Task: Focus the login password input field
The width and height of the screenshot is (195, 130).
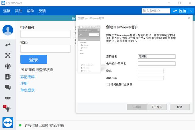Action: point(45,49)
